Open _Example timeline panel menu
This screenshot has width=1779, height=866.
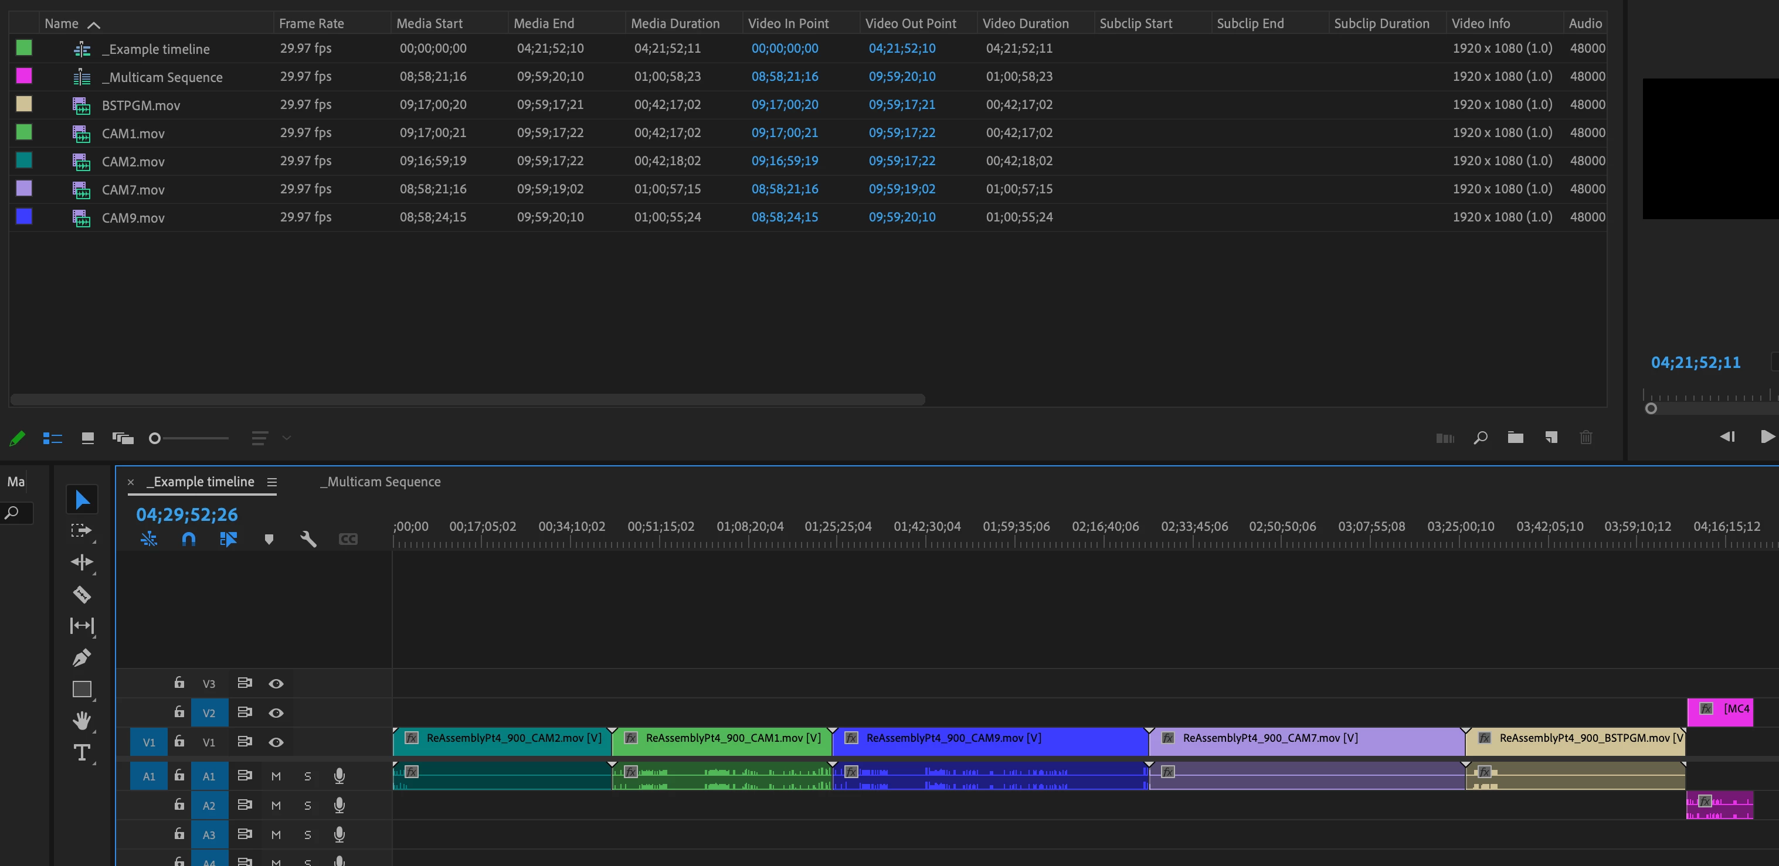[272, 482]
